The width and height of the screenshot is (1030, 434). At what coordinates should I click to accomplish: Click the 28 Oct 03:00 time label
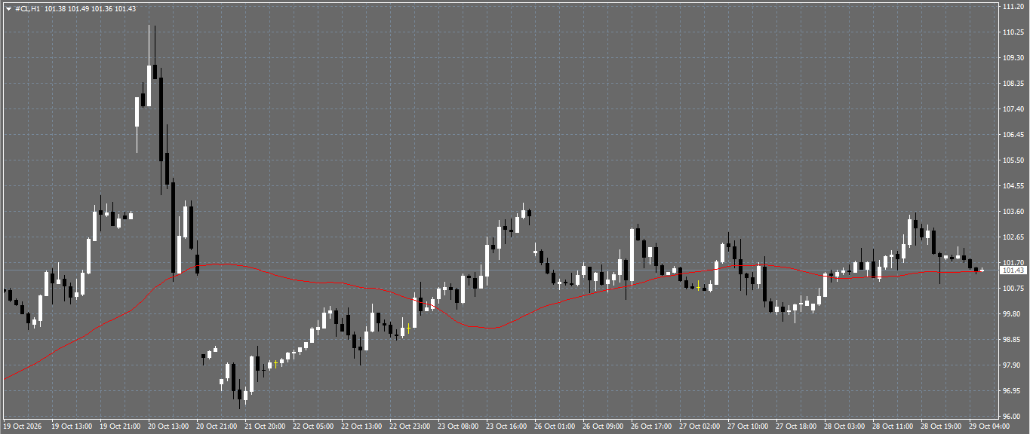(x=845, y=426)
